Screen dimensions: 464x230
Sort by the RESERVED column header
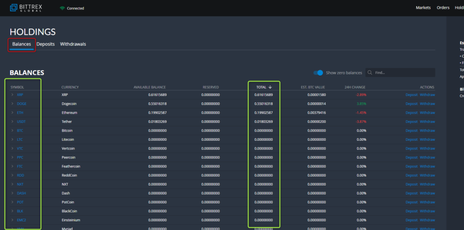[211, 87]
